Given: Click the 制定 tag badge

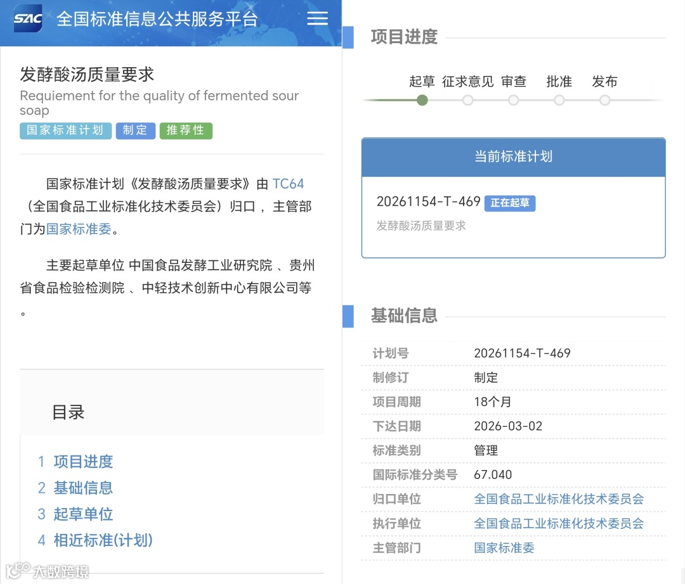Looking at the screenshot, I should point(135,130).
